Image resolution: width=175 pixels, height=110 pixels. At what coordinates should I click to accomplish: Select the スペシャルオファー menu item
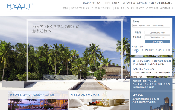(x=104, y=8)
